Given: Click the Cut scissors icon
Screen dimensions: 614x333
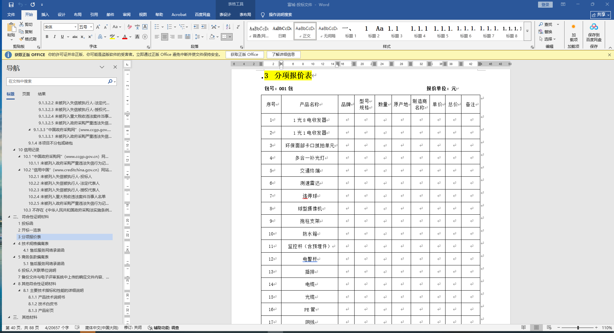Looking at the screenshot, I should (x=21, y=24).
